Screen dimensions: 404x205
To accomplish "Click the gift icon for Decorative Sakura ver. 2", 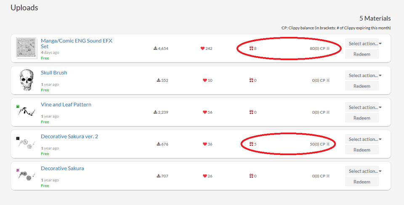I will coord(251,144).
